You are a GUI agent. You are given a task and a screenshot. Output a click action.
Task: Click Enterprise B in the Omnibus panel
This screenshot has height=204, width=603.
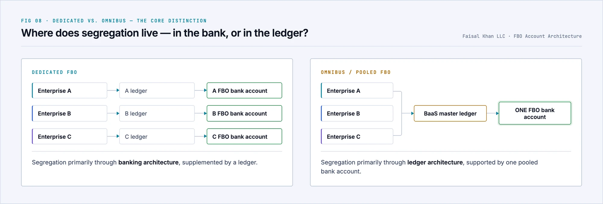coord(357,113)
